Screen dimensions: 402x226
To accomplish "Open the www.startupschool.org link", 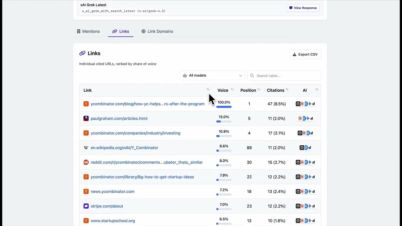I will click(x=113, y=221).
